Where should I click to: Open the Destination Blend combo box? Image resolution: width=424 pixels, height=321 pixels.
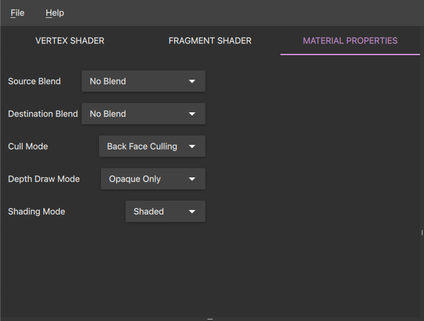[143, 114]
